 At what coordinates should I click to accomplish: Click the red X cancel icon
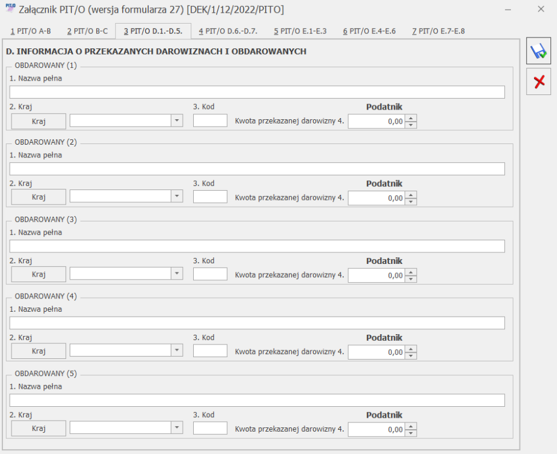[538, 82]
